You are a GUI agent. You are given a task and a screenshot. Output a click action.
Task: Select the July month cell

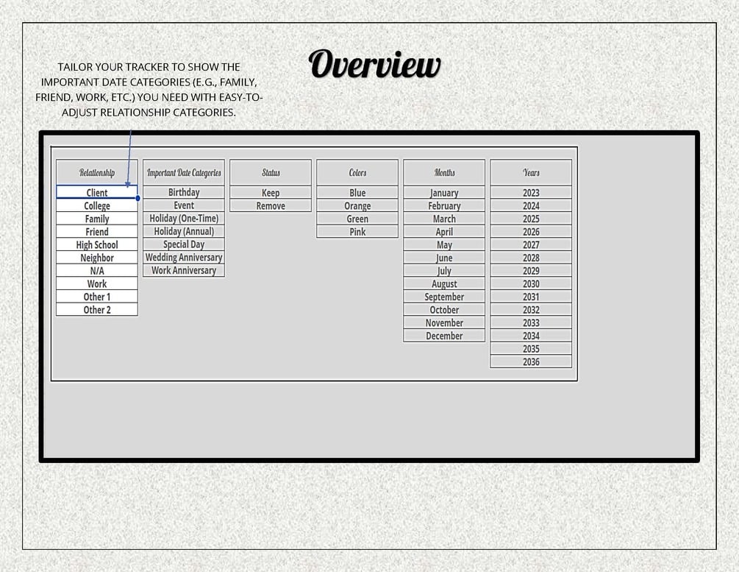coord(444,270)
